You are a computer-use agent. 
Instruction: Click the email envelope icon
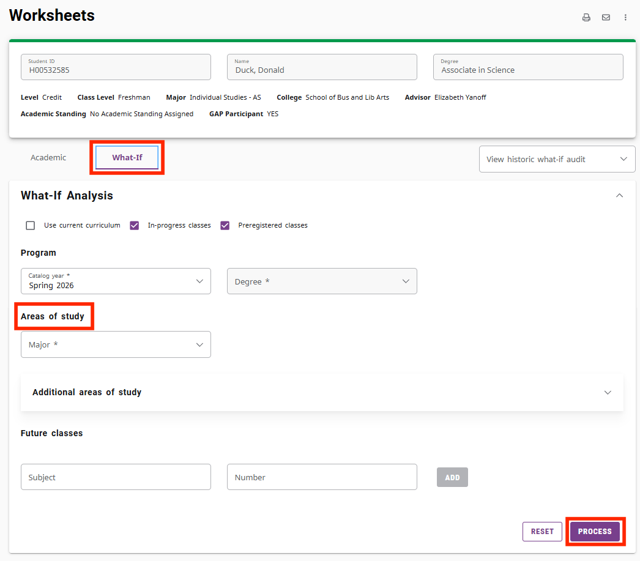pyautogui.click(x=606, y=18)
